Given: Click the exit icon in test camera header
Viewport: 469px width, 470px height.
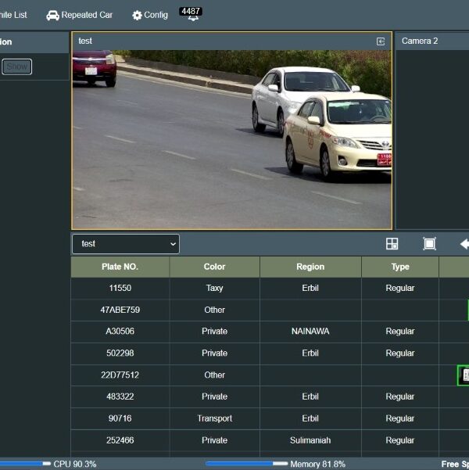Looking at the screenshot, I should (381, 41).
